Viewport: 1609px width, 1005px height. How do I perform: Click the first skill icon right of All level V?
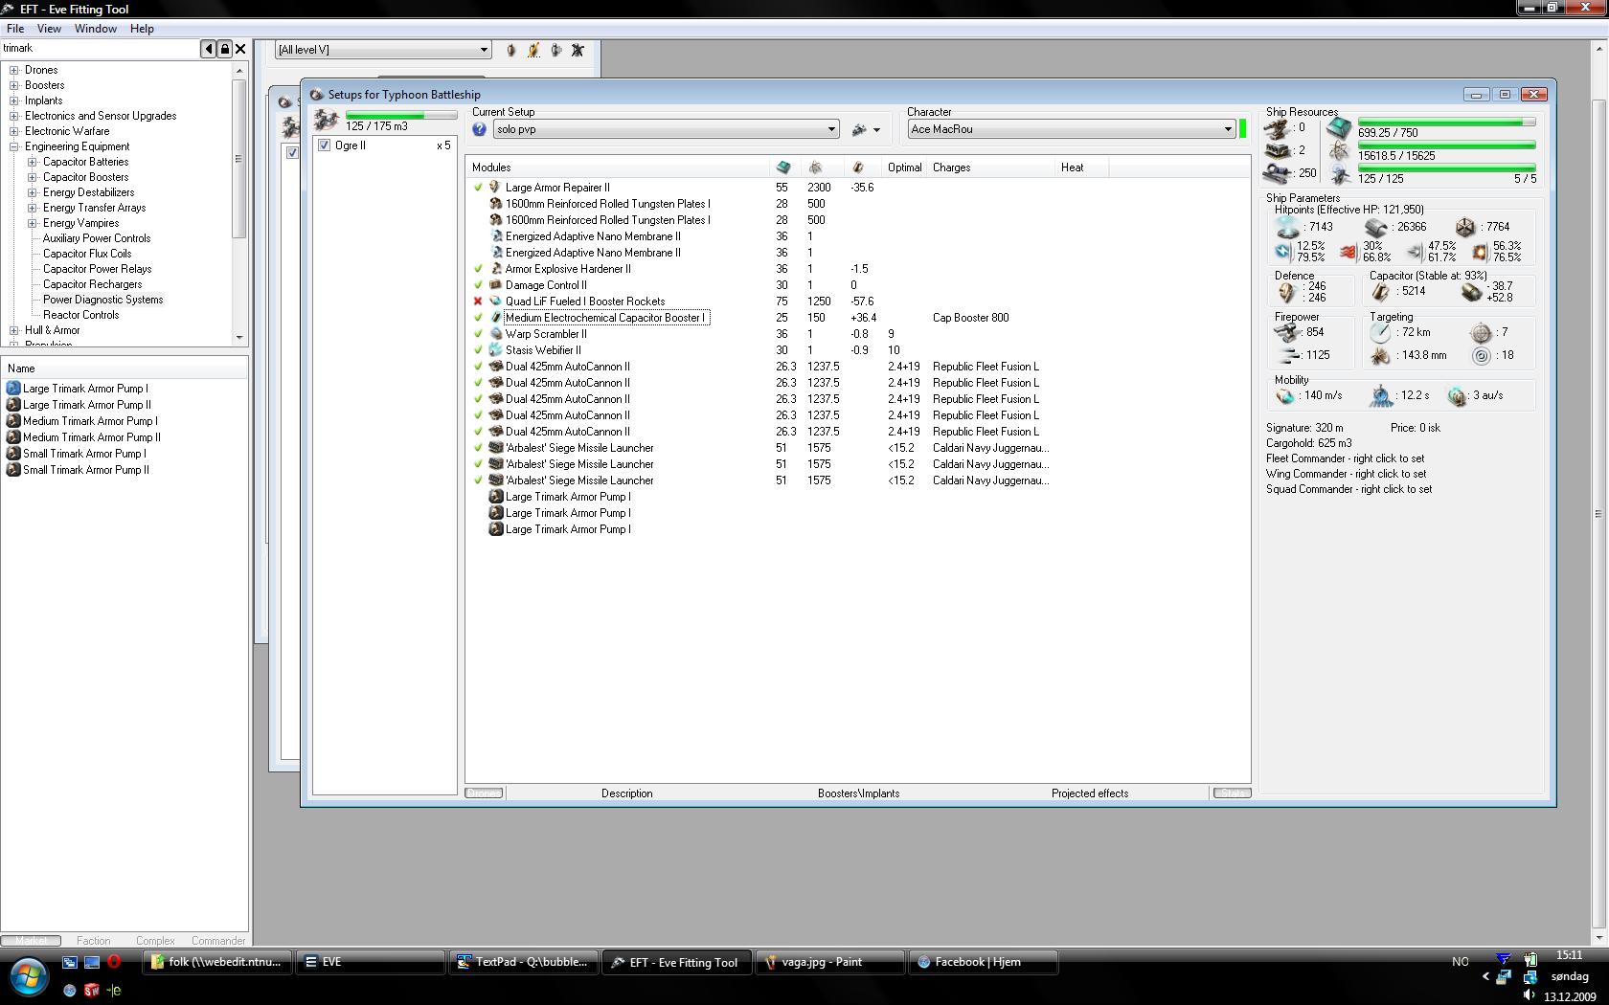tap(511, 50)
